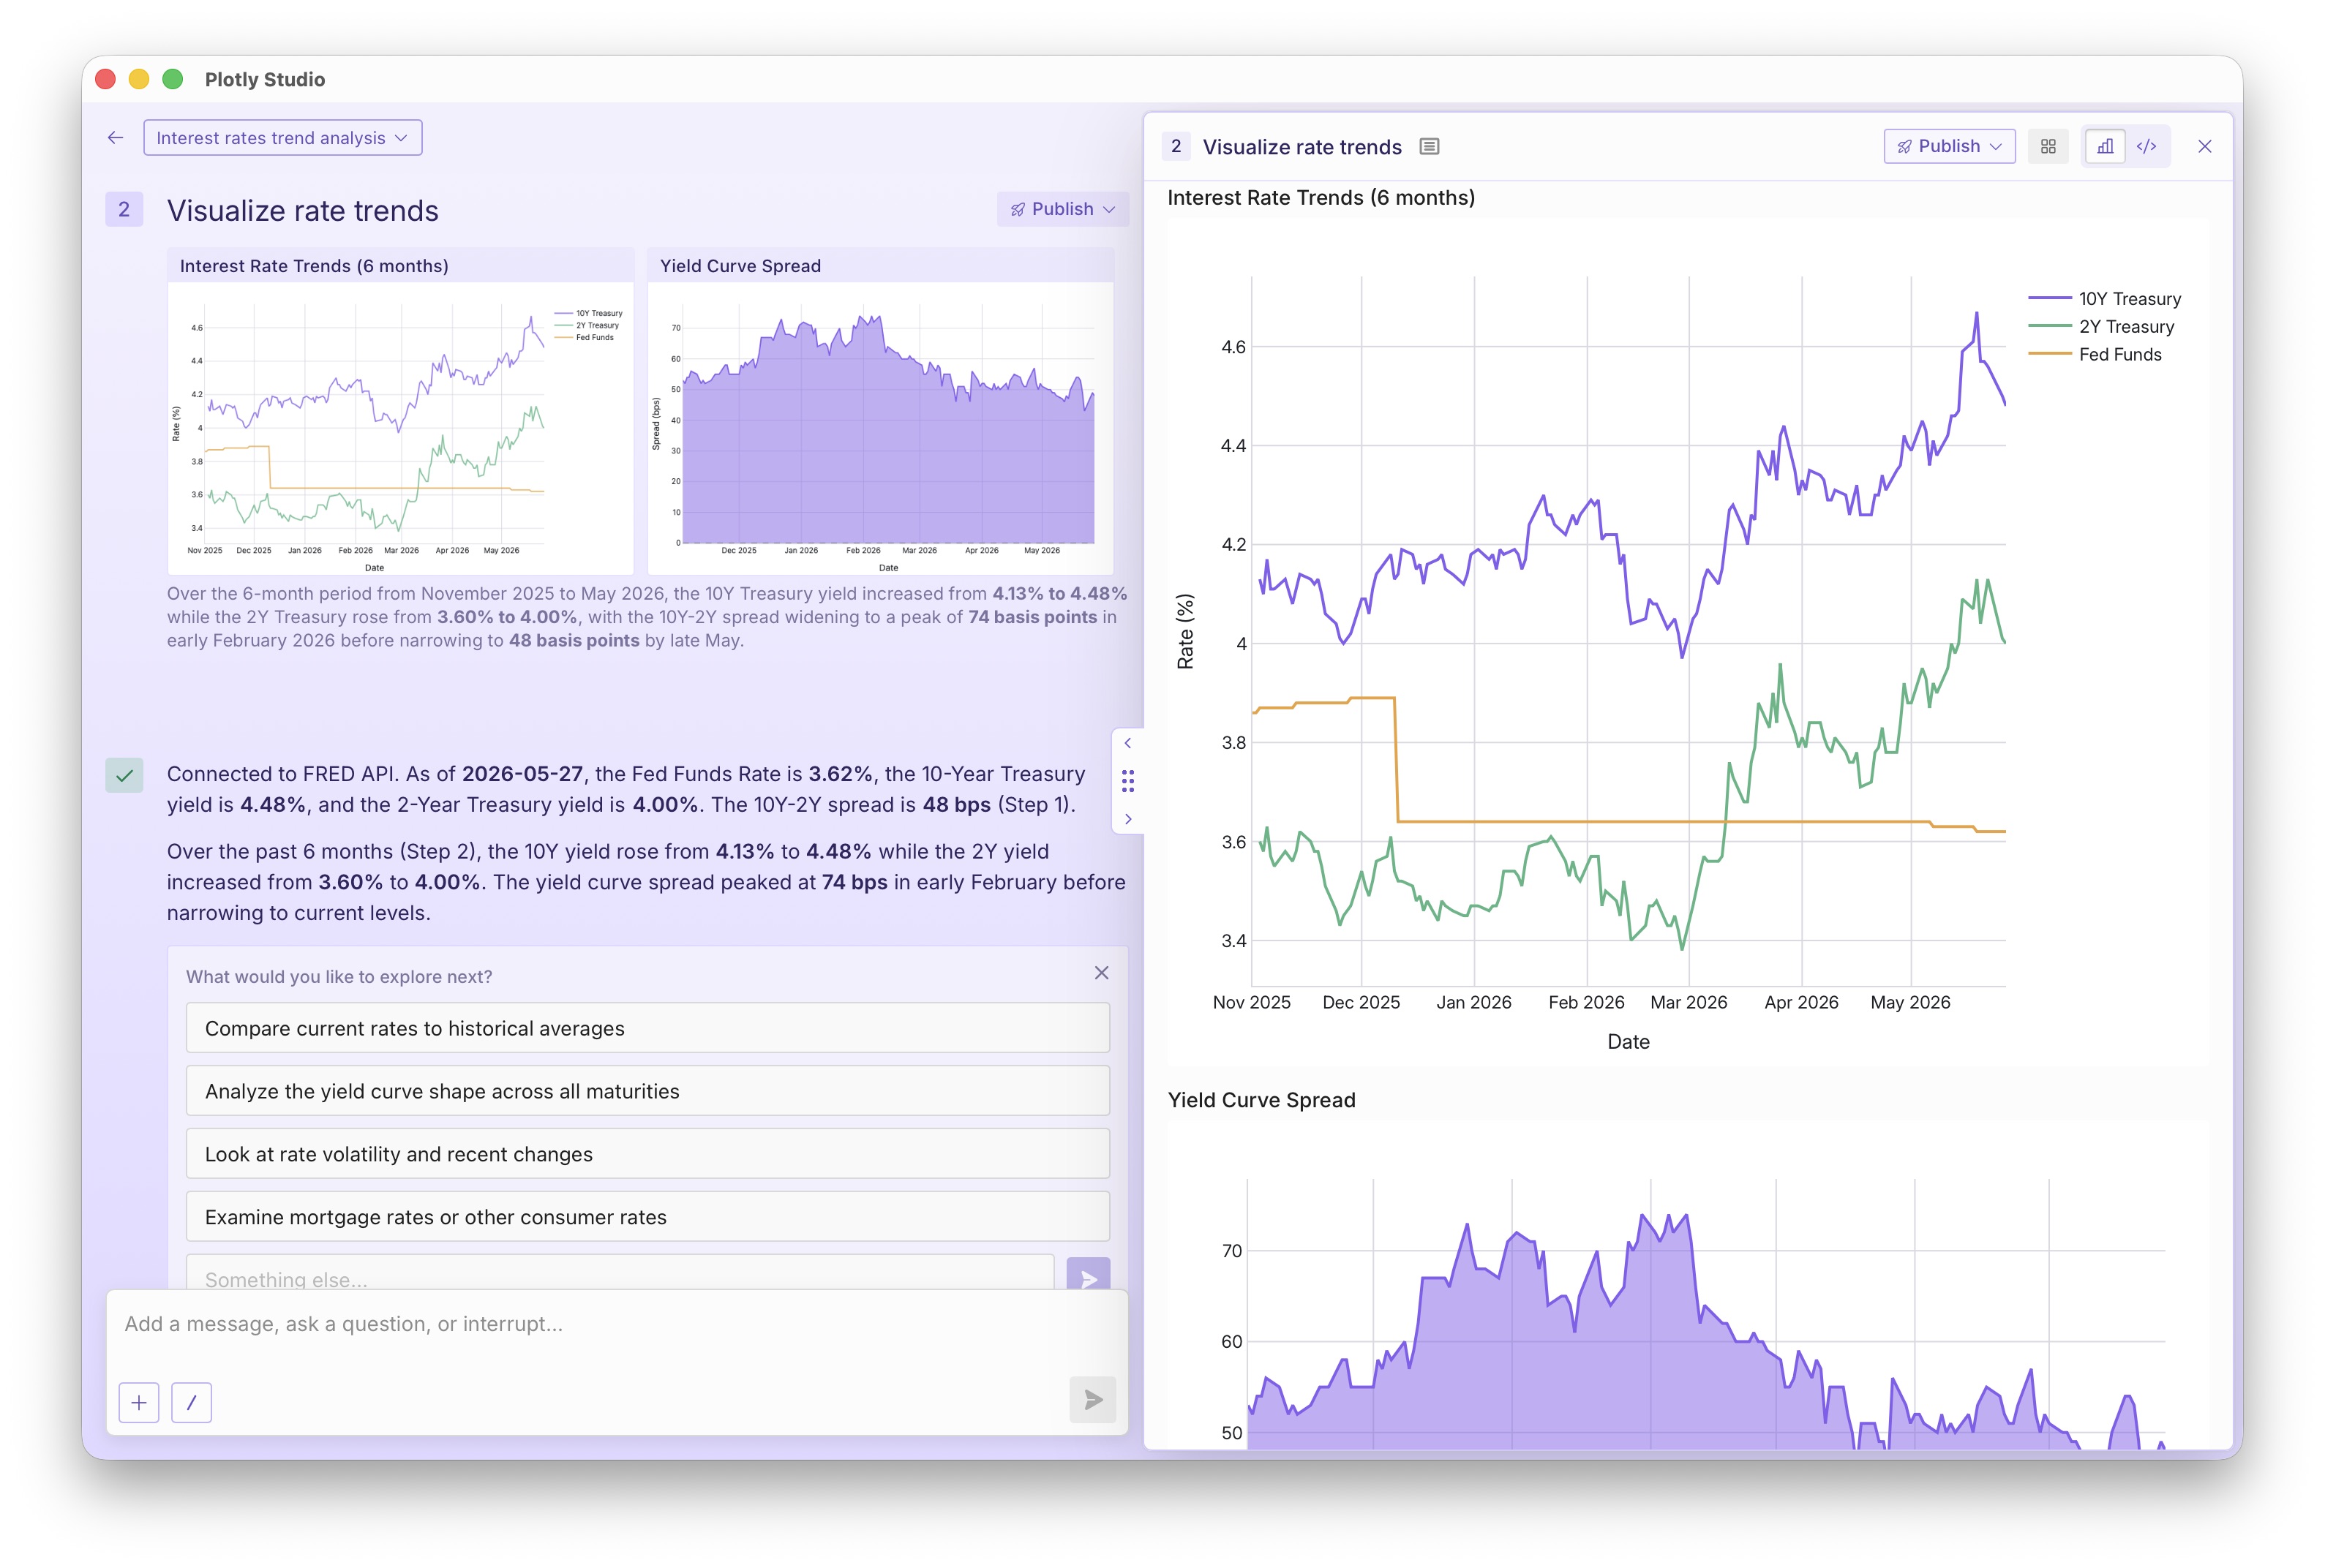
Task: Click the send arrow beside Something else
Action: click(1089, 1274)
